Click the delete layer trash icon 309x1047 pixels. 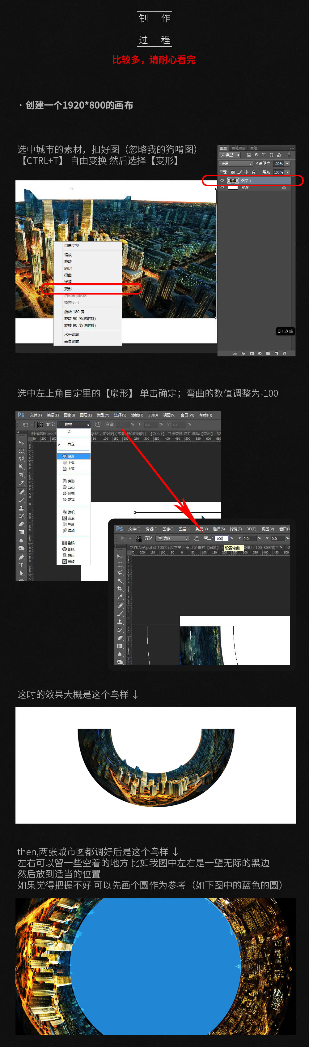pos(285,354)
